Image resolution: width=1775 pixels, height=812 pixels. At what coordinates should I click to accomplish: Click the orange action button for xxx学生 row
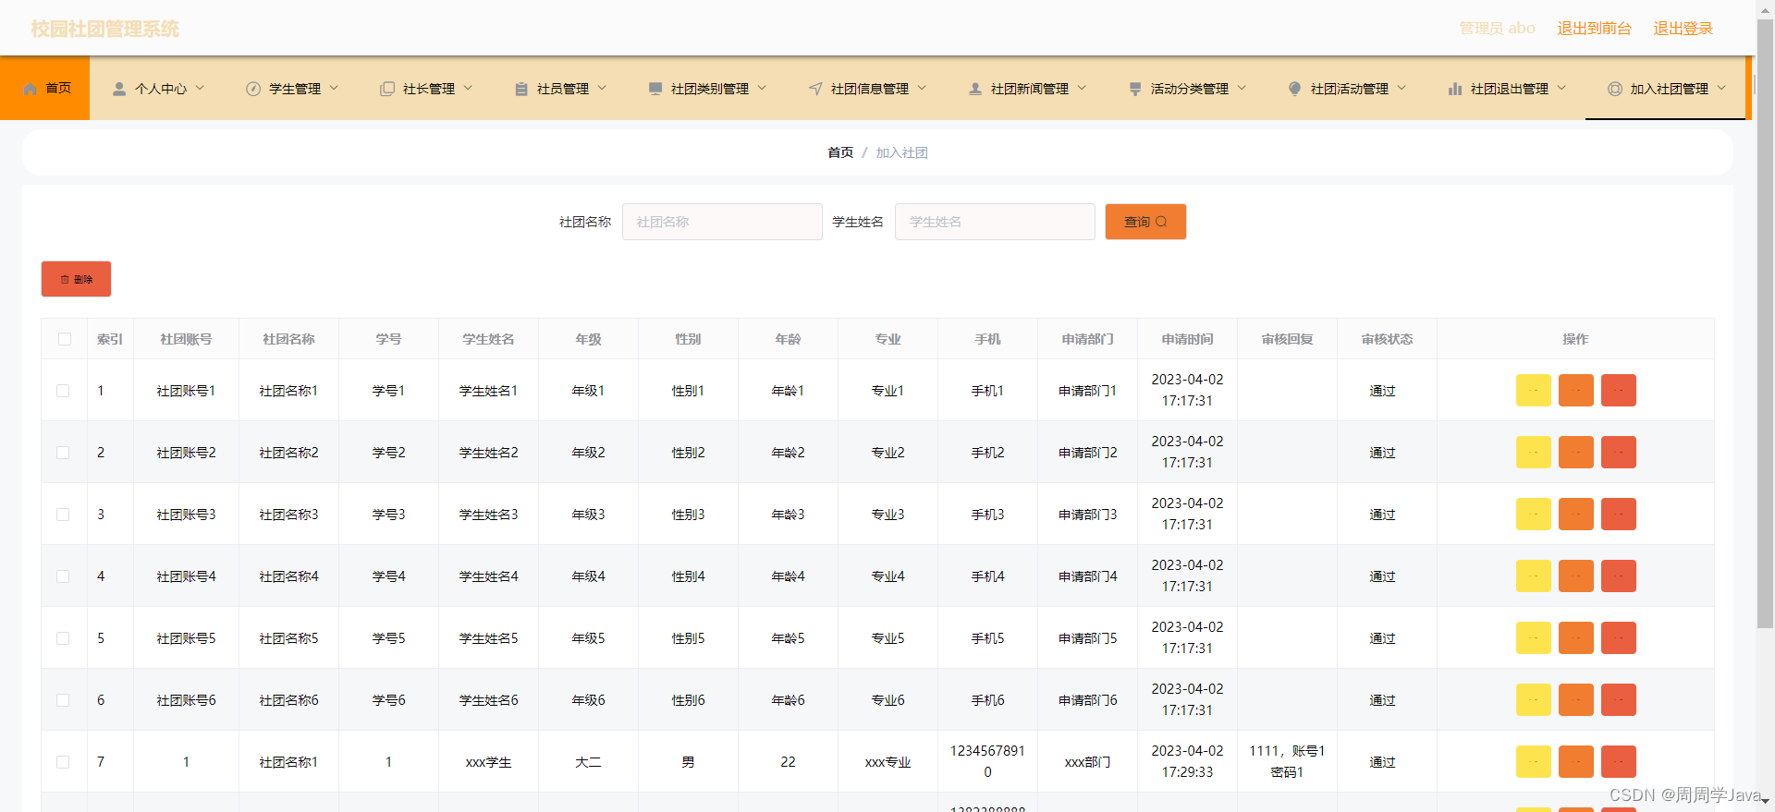(1575, 762)
